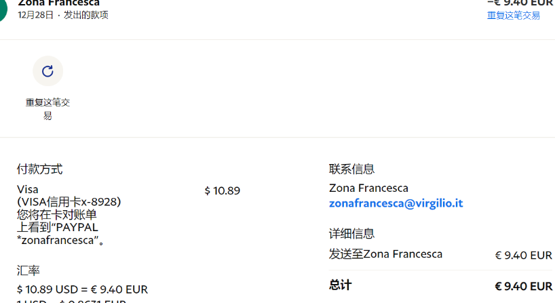Click the 重复这笔交易 label under the circular icon
Viewport: 555px width, 303px height.
[x=47, y=109]
